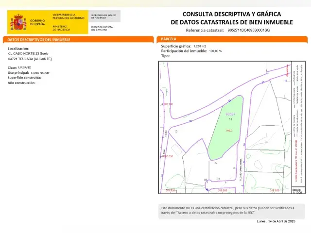Screen dimensions: 311x233
Task: Click parcel label '03' on the map
Action: pyautogui.click(x=206, y=180)
